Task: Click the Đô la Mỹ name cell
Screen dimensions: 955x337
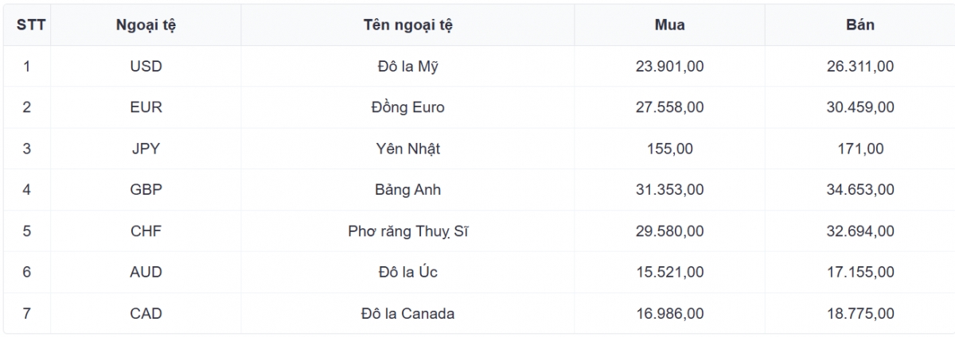Action: (x=407, y=66)
